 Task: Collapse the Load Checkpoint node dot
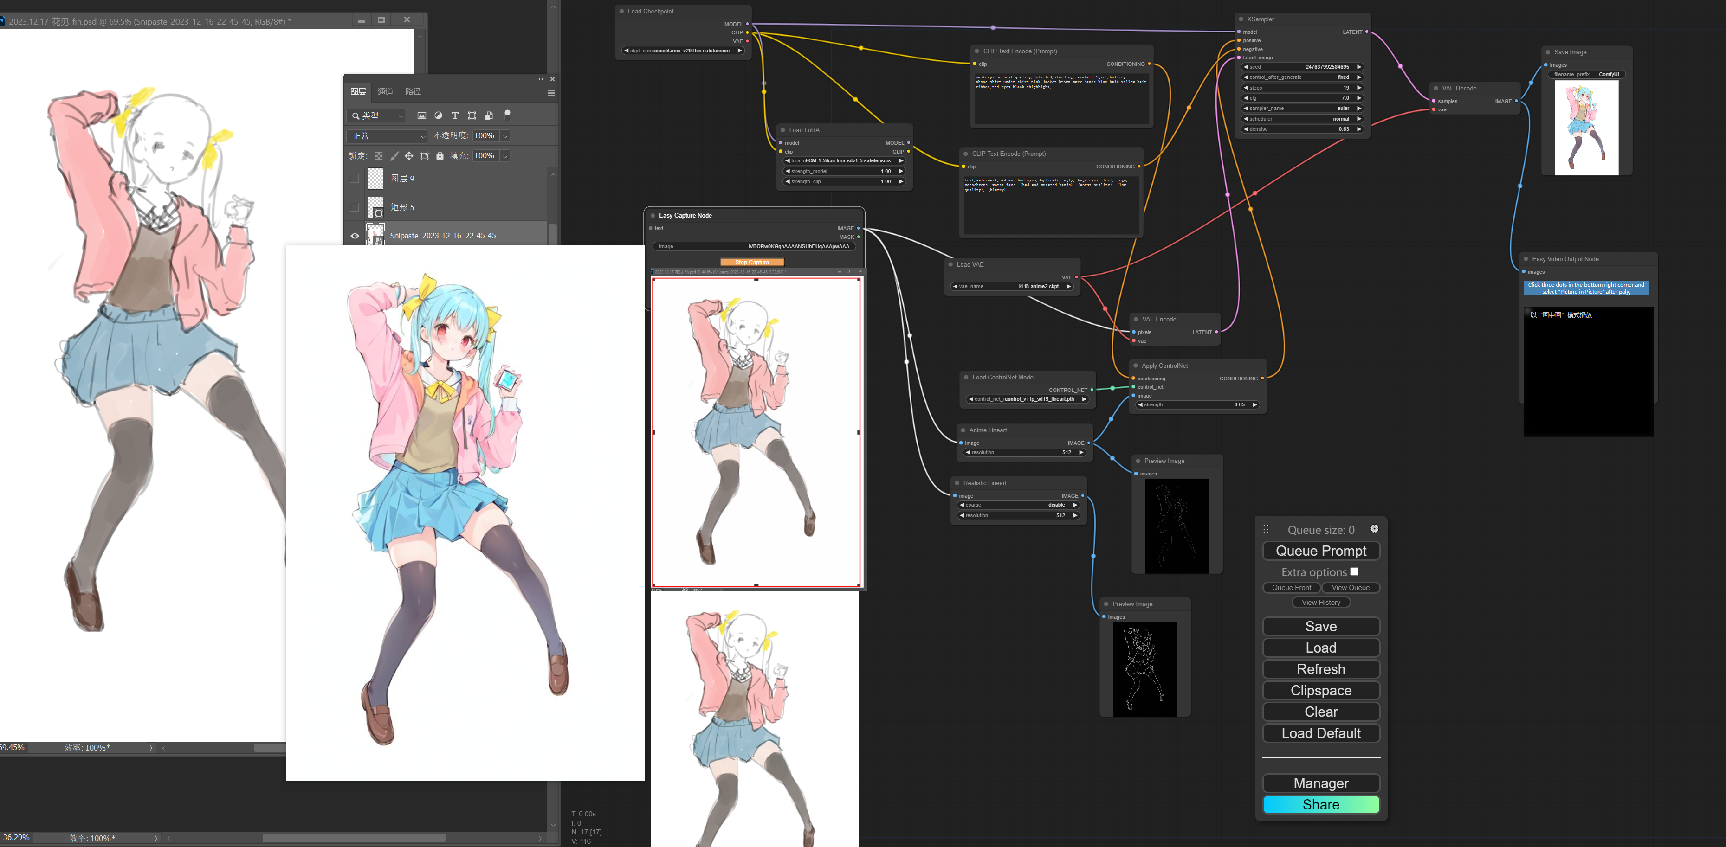coord(622,12)
